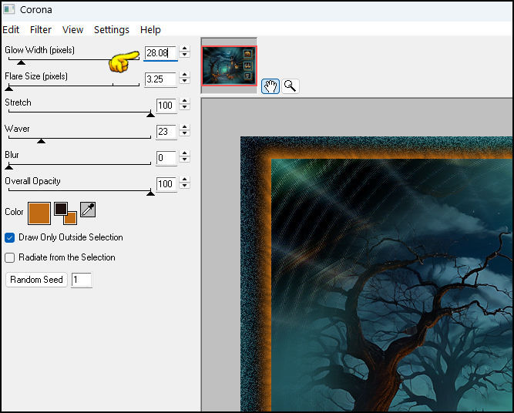Select the preview thumbnail image
This screenshot has width=514, height=413.
tap(229, 65)
